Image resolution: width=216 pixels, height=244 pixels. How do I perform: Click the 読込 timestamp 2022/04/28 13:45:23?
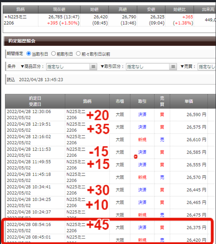coord(41,80)
